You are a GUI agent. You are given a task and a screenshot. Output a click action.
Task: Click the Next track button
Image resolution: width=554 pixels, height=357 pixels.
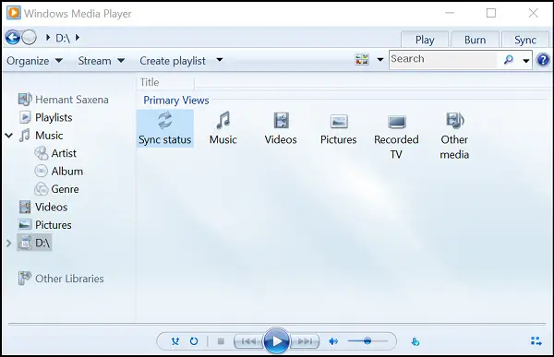click(x=305, y=341)
